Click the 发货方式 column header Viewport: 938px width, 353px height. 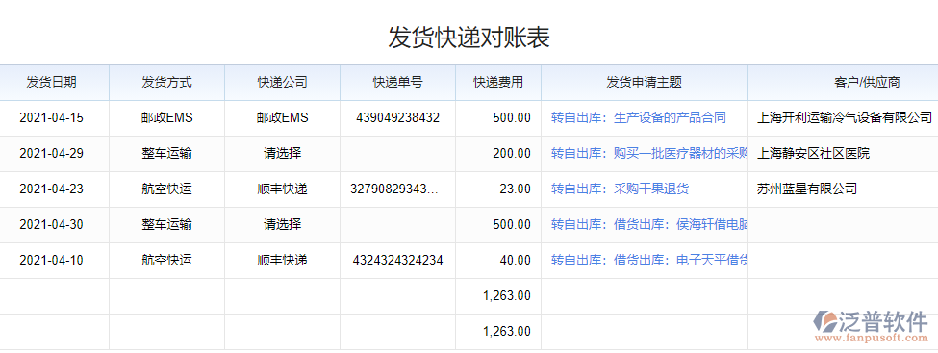pyautogui.click(x=166, y=83)
